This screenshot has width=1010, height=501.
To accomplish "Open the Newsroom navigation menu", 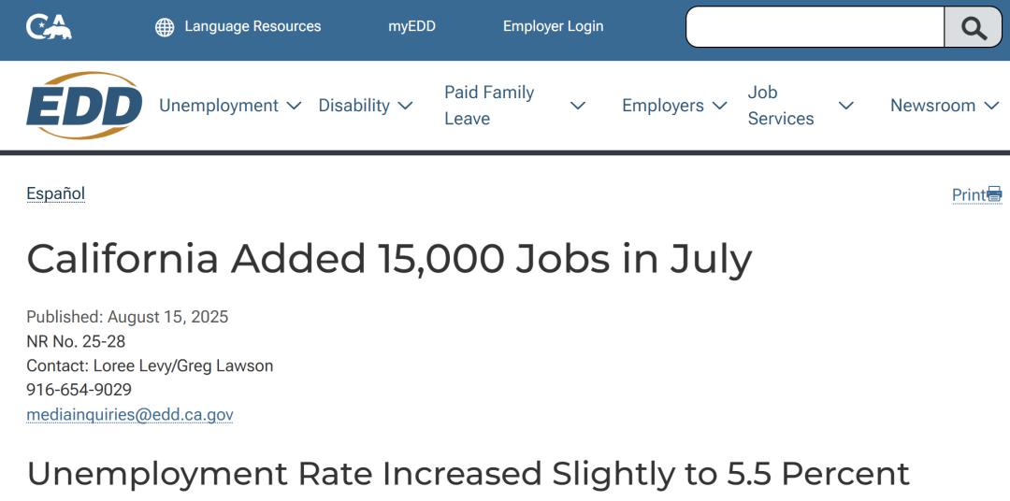I will point(932,106).
